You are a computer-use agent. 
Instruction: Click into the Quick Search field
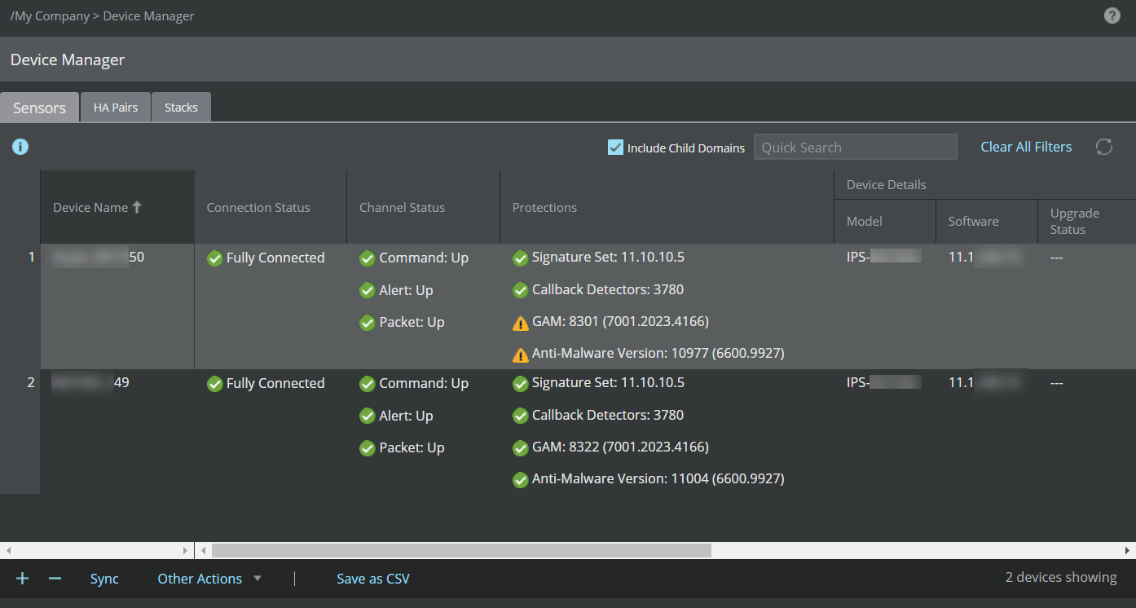(x=855, y=147)
